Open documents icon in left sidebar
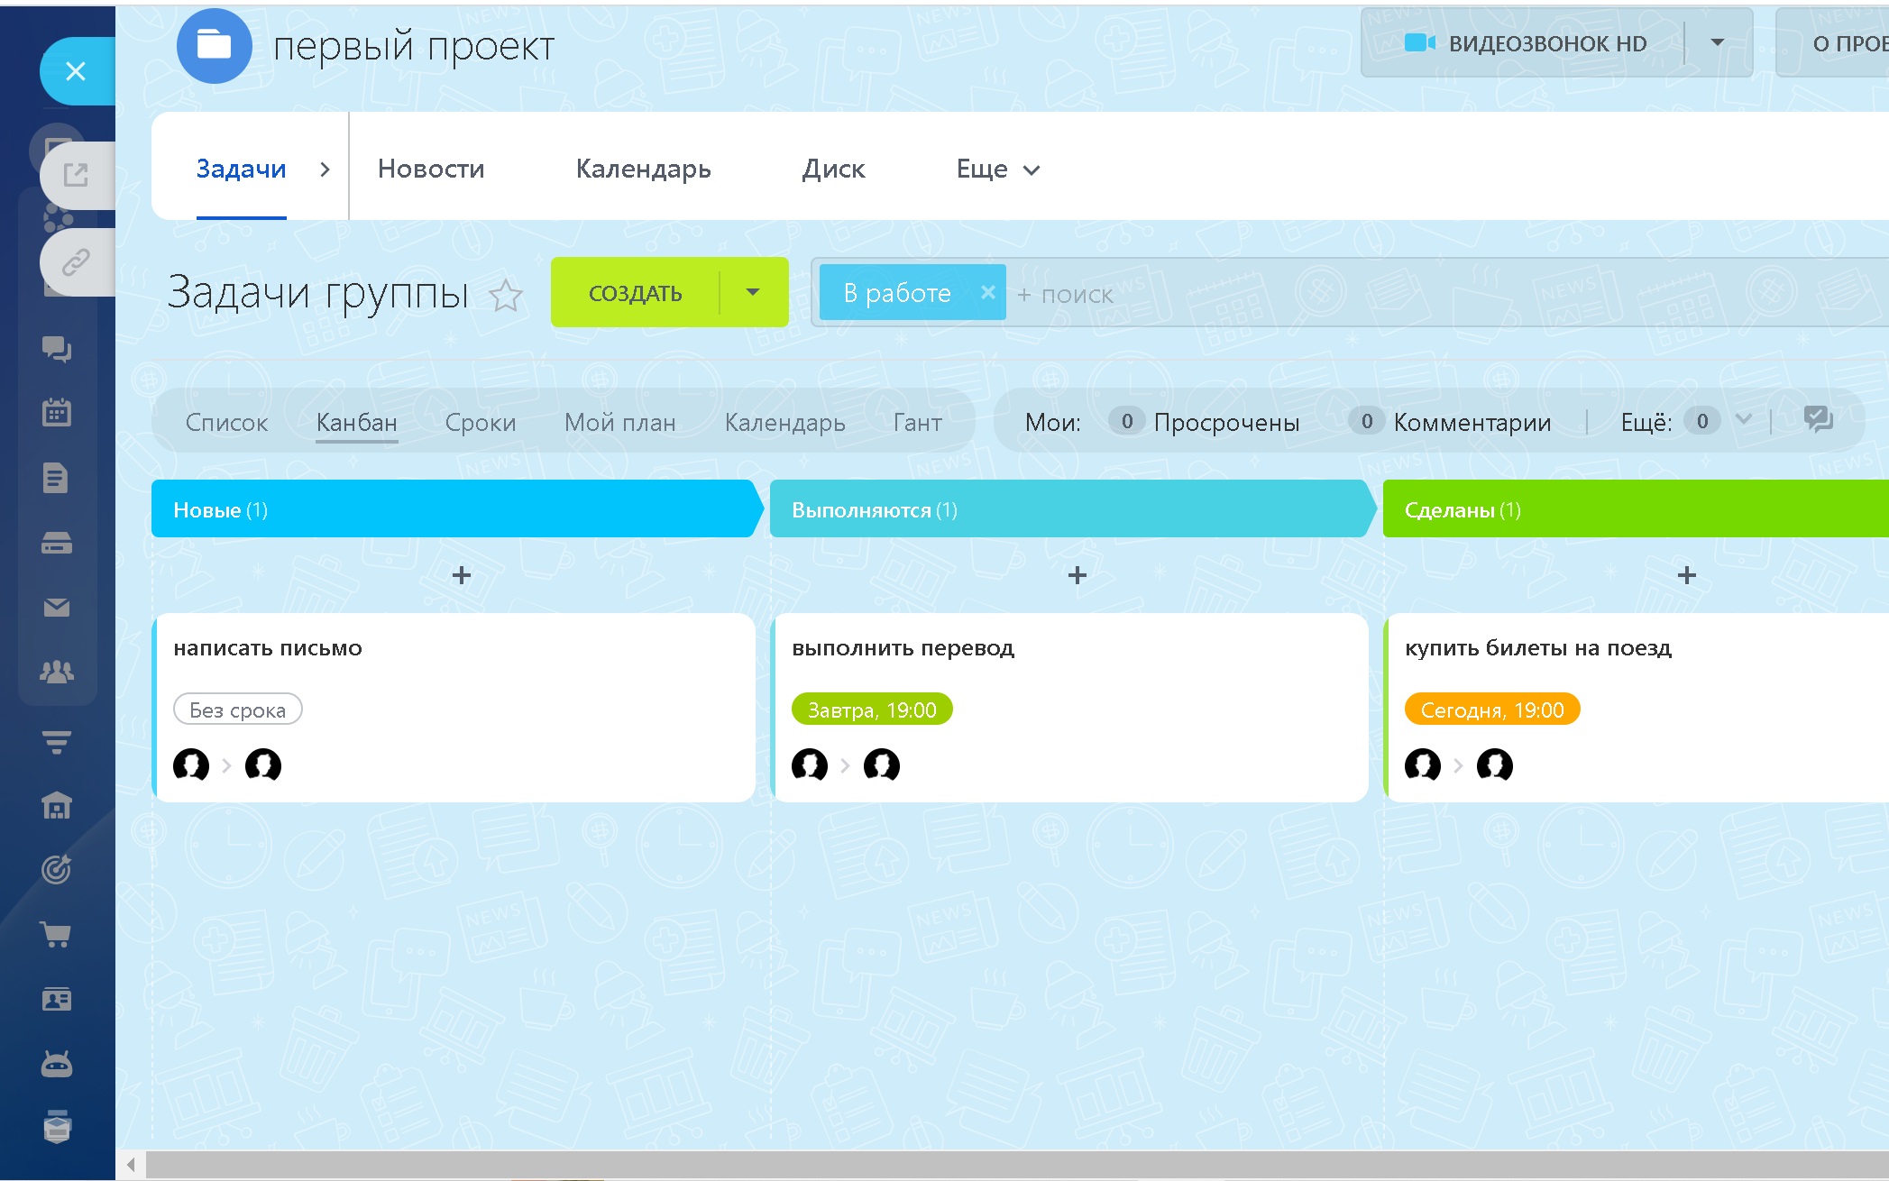 (57, 478)
